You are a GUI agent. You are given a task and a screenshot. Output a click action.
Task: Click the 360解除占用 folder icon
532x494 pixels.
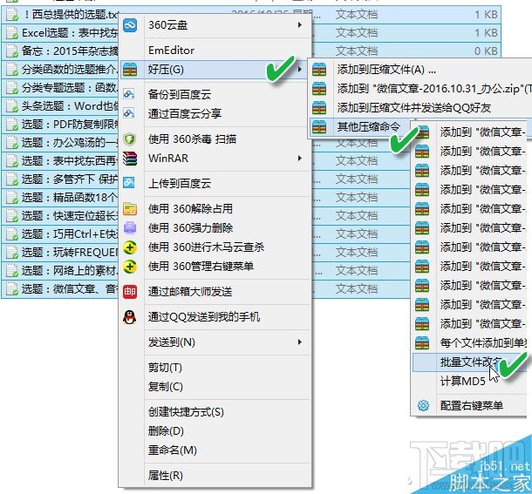click(130, 209)
